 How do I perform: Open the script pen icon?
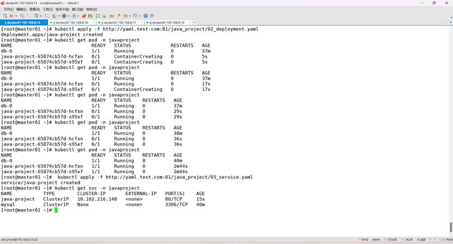coord(119,16)
